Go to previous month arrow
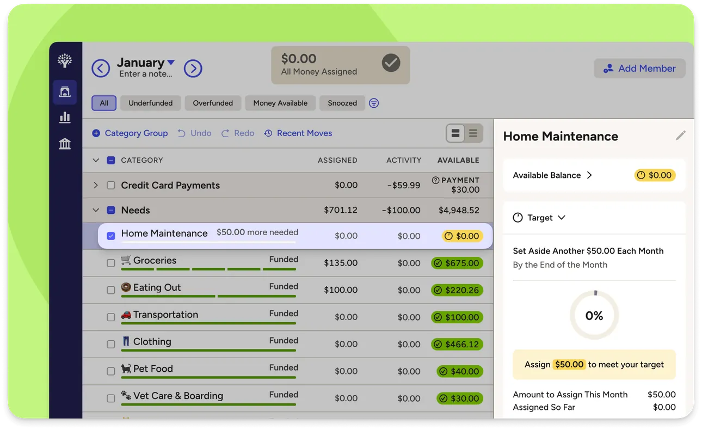 101,69
